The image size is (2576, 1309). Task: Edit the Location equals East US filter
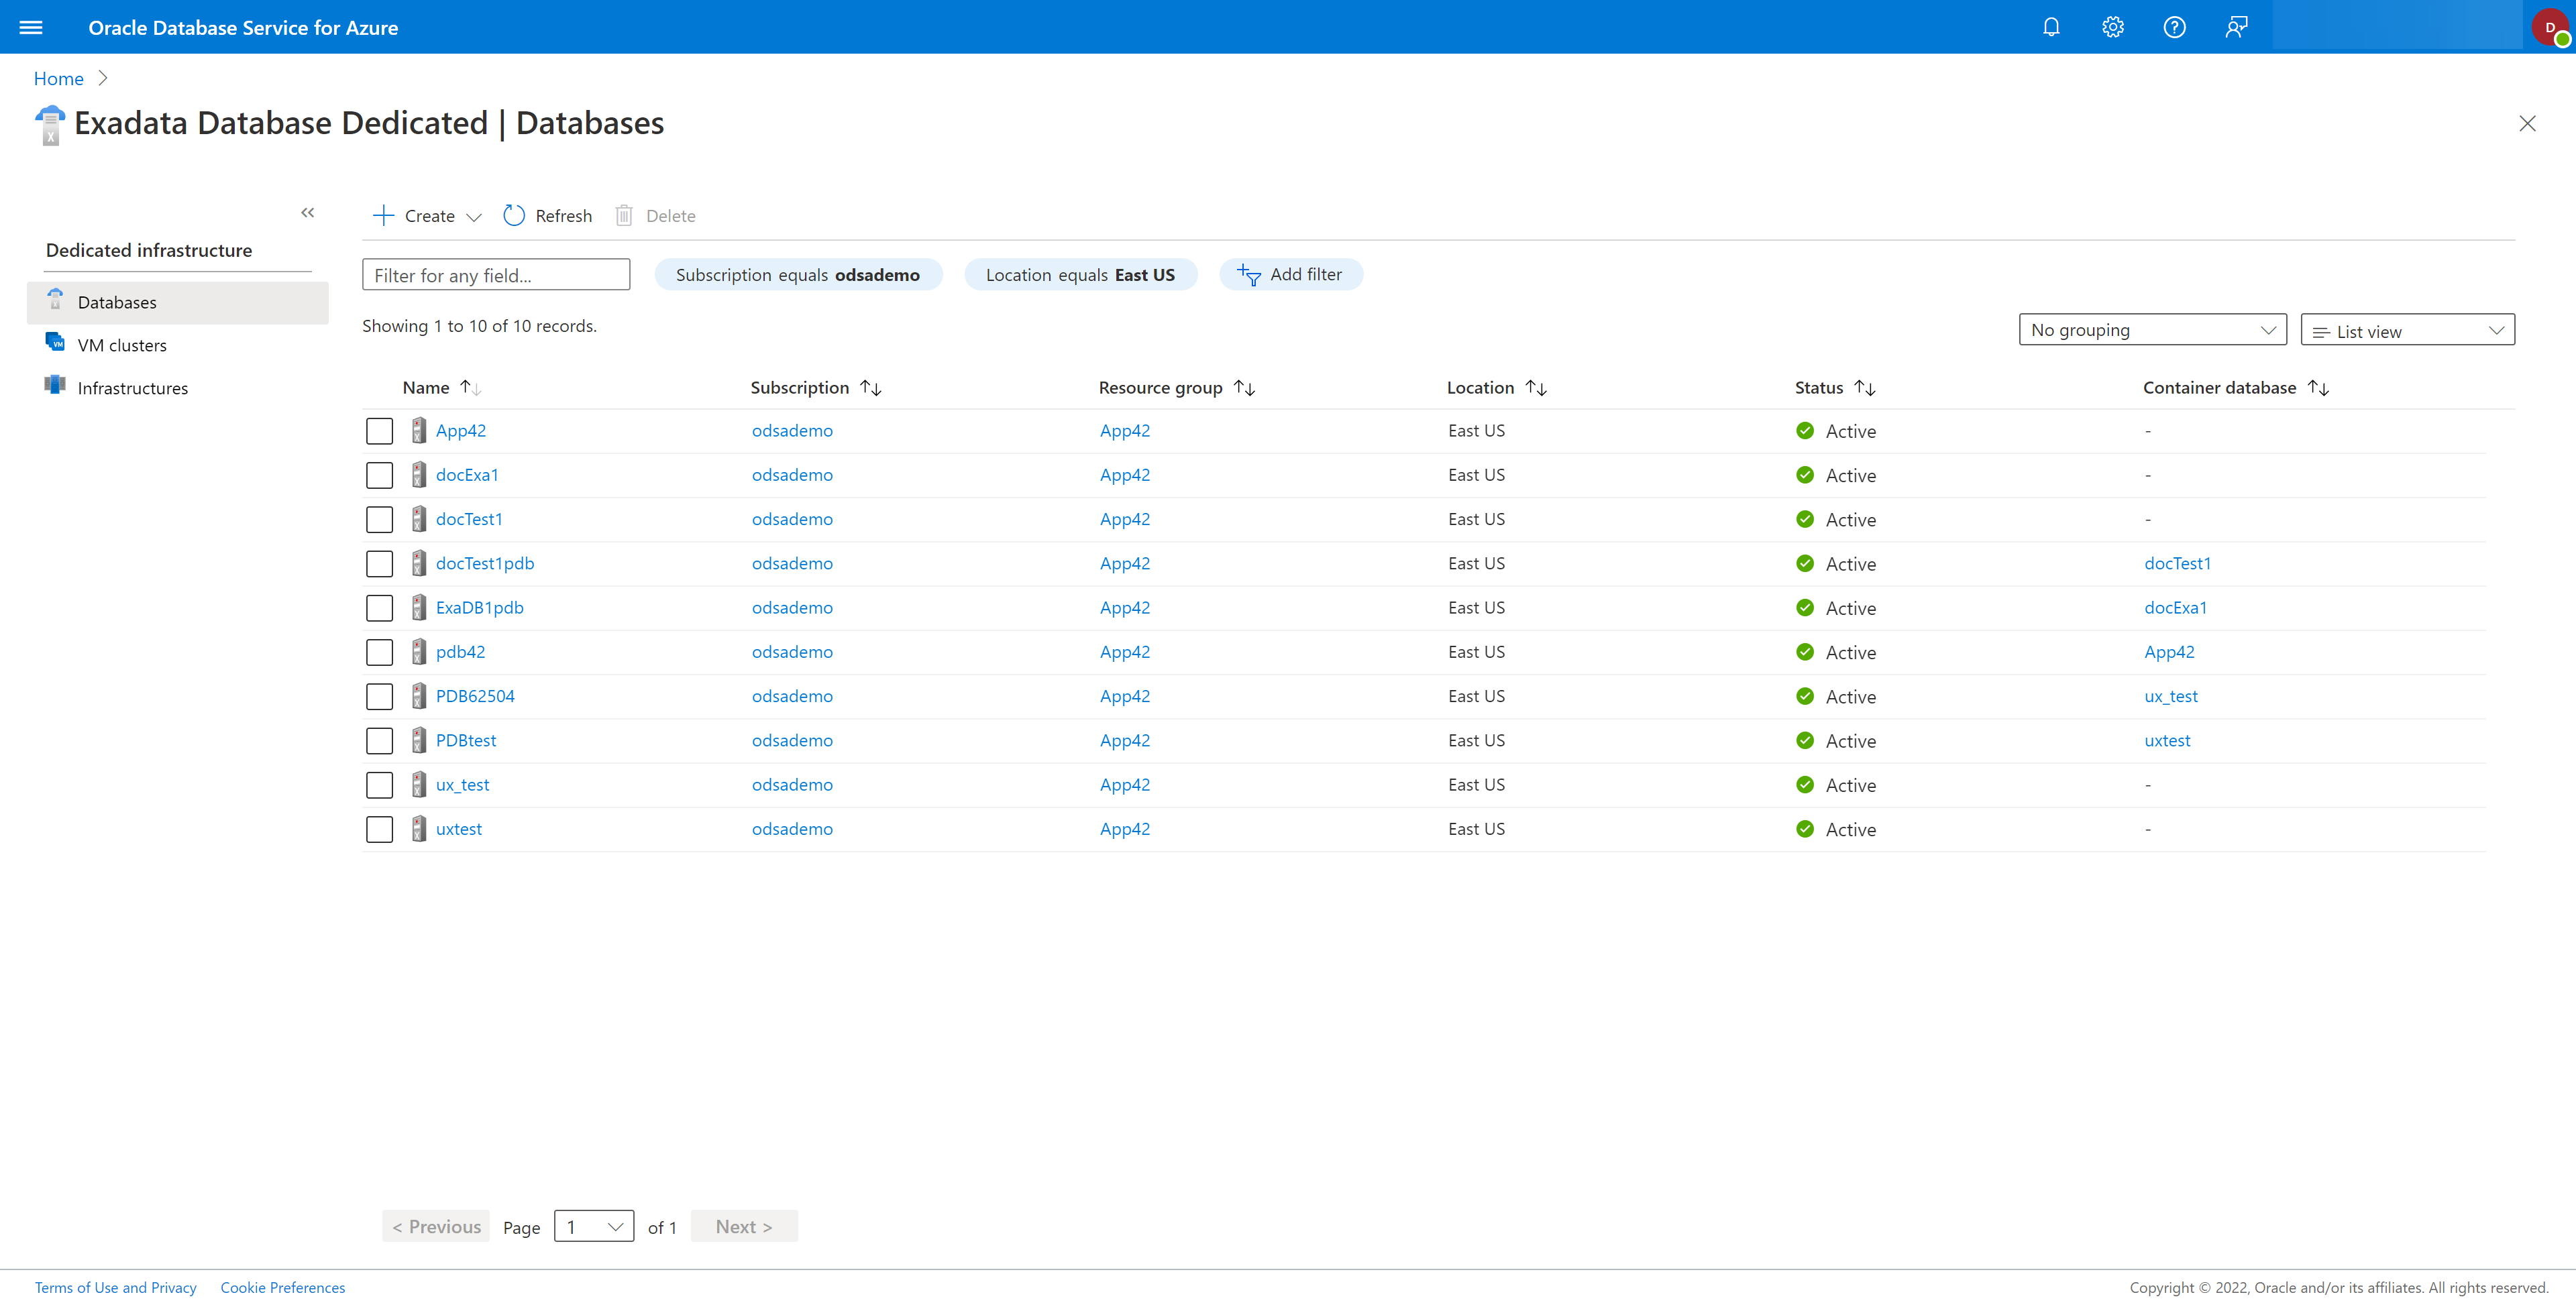[1080, 274]
